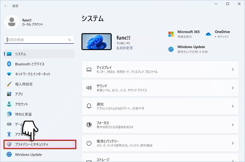Click the 名前の変更 link
This screenshot has width=245, height=162.
coord(125,48)
